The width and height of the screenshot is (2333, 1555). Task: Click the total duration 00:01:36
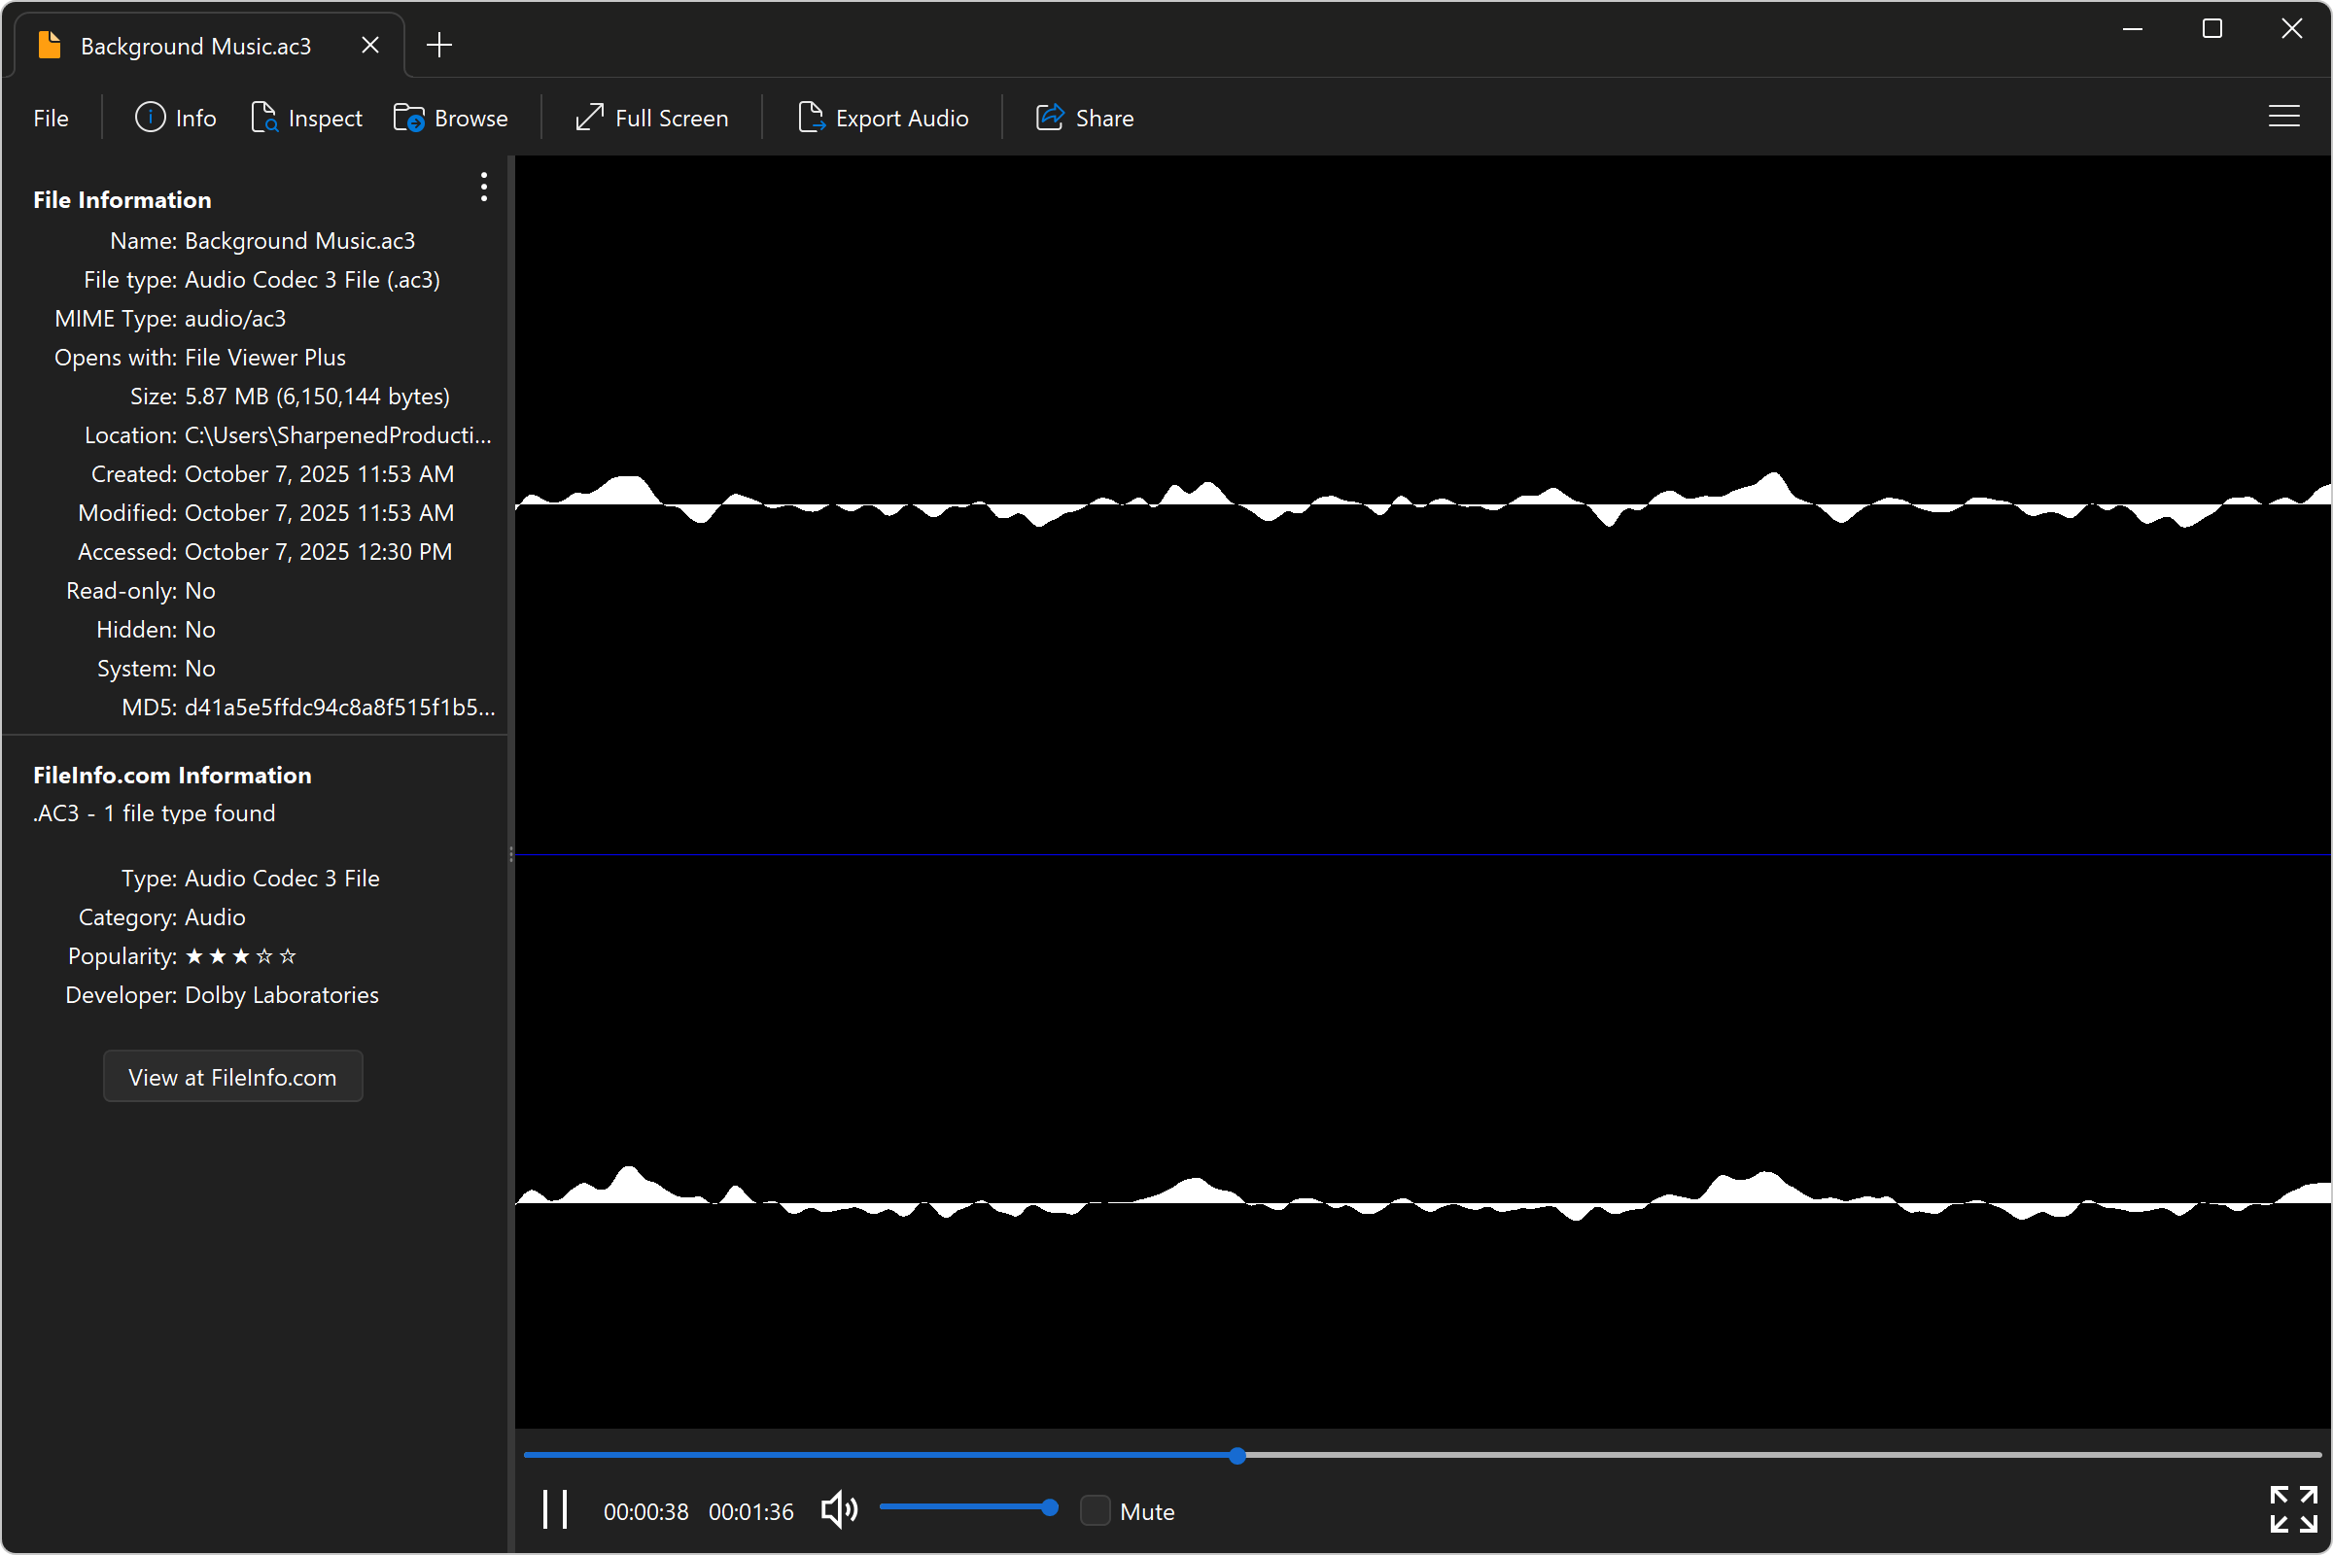(x=750, y=1511)
